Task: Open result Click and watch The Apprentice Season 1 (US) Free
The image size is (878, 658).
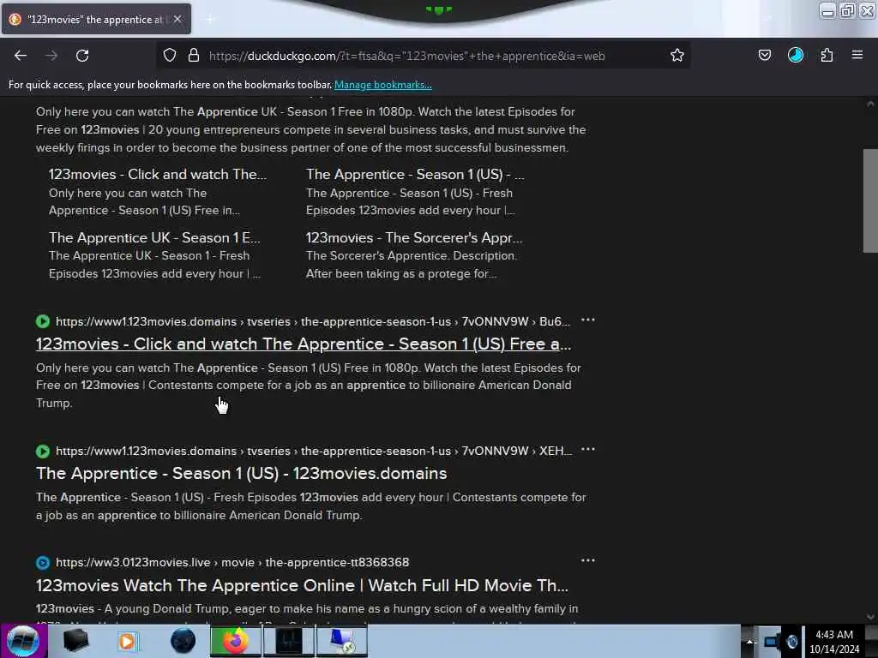Action: (x=304, y=344)
